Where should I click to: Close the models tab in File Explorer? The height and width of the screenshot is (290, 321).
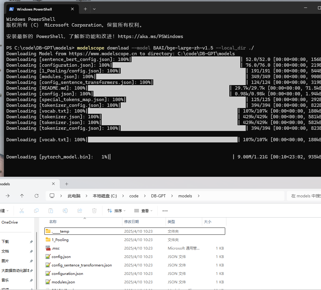tap(53, 184)
